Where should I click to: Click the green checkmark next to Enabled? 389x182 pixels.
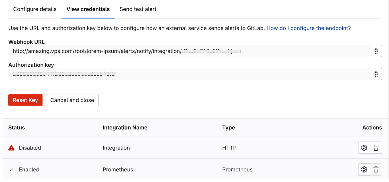tap(11, 169)
